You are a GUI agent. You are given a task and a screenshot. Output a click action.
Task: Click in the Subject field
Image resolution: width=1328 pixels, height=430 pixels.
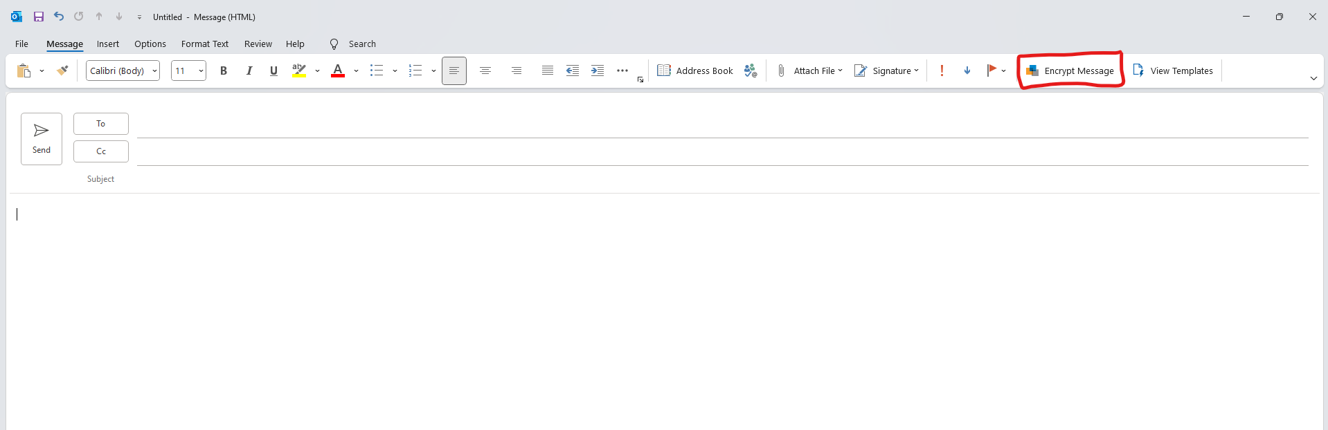[723, 179]
